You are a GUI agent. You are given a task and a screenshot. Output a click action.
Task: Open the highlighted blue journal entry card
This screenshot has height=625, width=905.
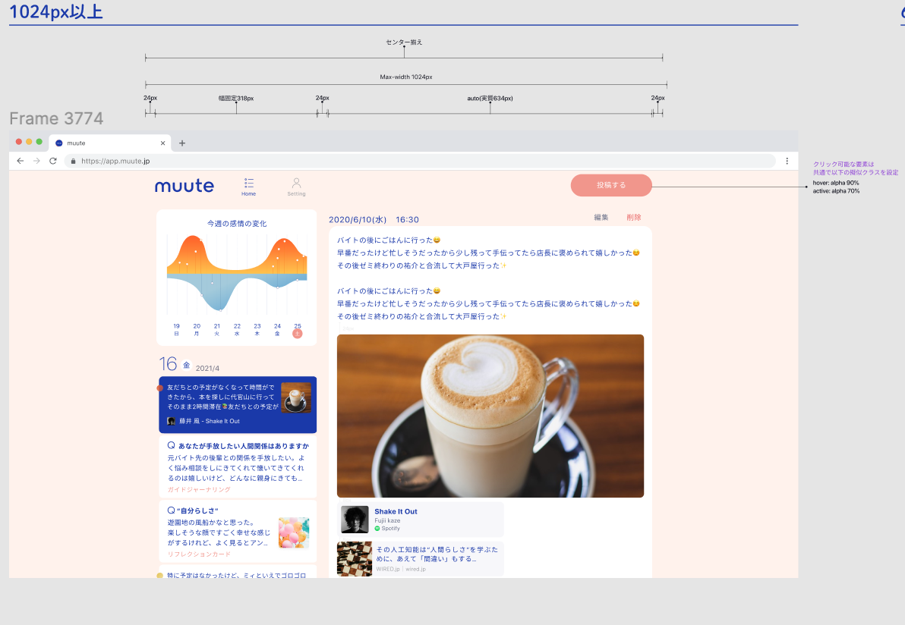(x=238, y=404)
